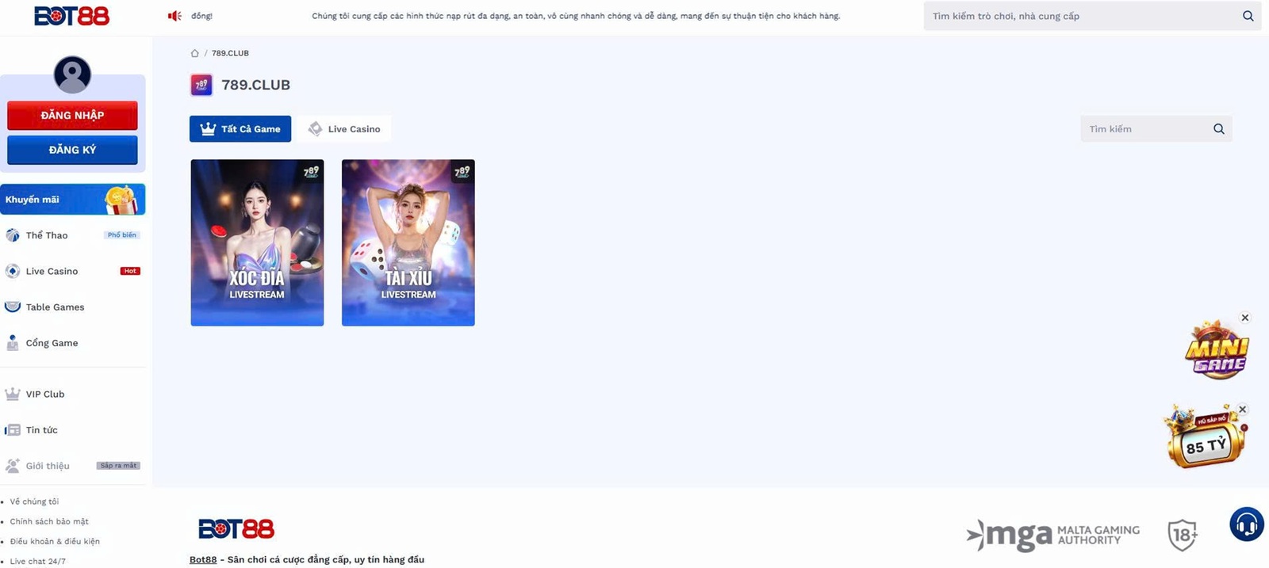The image size is (1269, 568).
Task: Click the speaker announcement icon
Action: pos(174,16)
